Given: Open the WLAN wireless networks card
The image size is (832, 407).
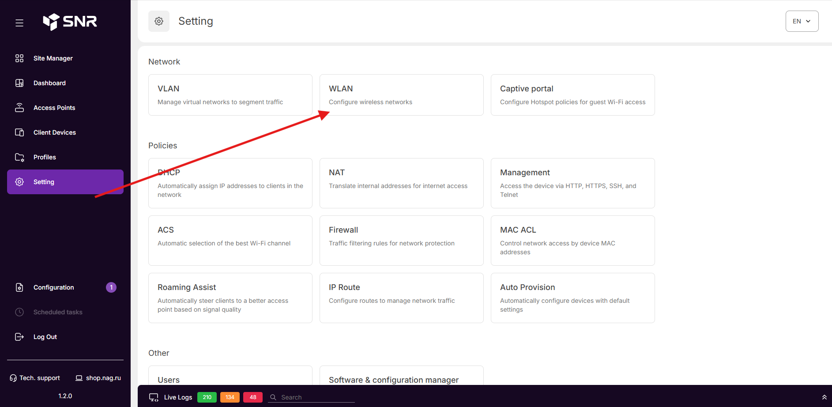Looking at the screenshot, I should (x=402, y=95).
